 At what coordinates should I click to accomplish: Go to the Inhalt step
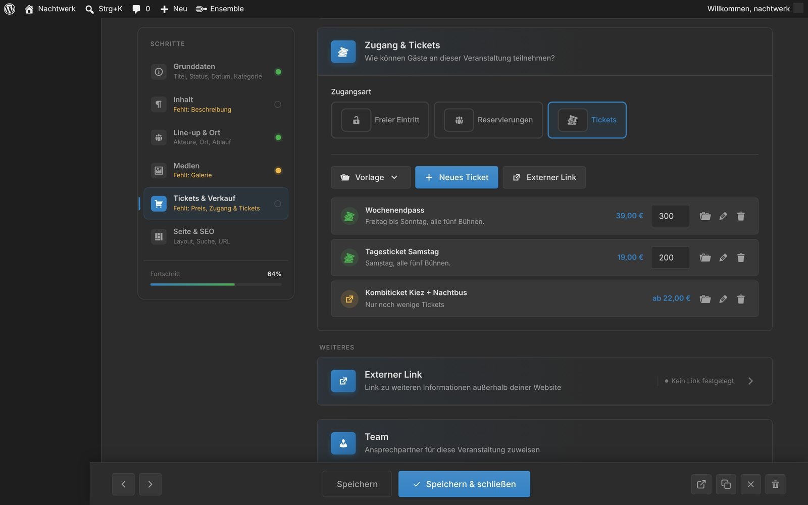pyautogui.click(x=216, y=104)
